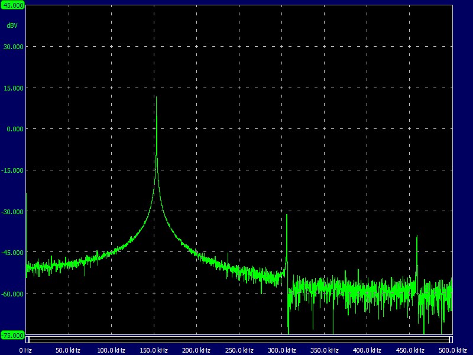The image size is (473, 355).
Task: Click the -75.000 lower y-axis limit box
Action: coord(12,335)
